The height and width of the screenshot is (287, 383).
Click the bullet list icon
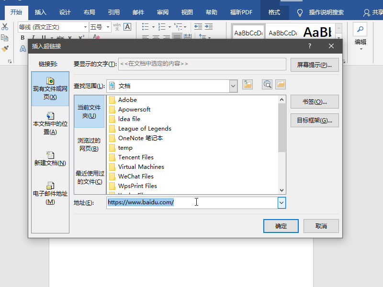point(146,27)
